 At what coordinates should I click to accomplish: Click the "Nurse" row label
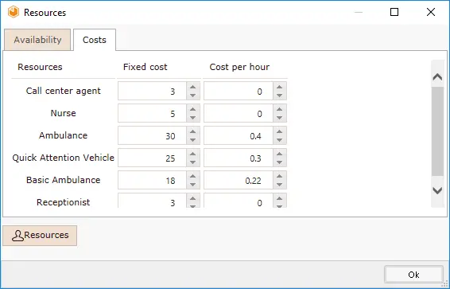(x=63, y=113)
